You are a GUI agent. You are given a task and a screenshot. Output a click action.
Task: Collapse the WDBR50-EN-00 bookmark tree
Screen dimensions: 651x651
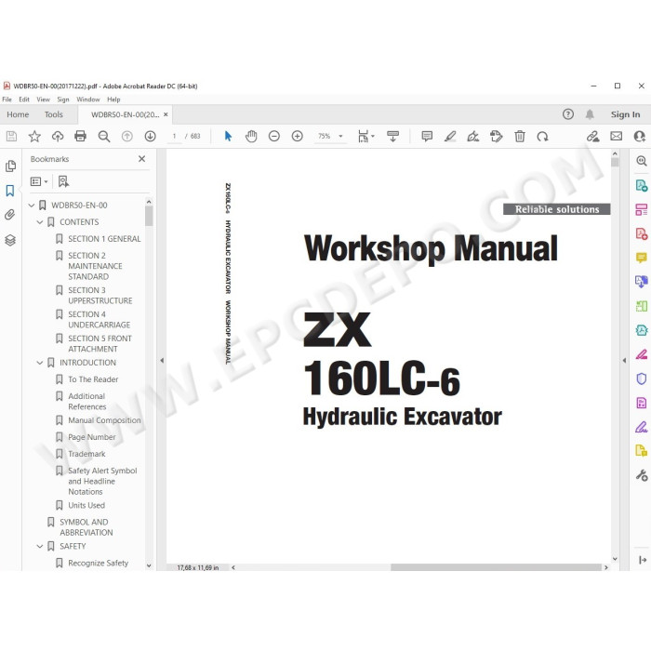click(x=31, y=206)
